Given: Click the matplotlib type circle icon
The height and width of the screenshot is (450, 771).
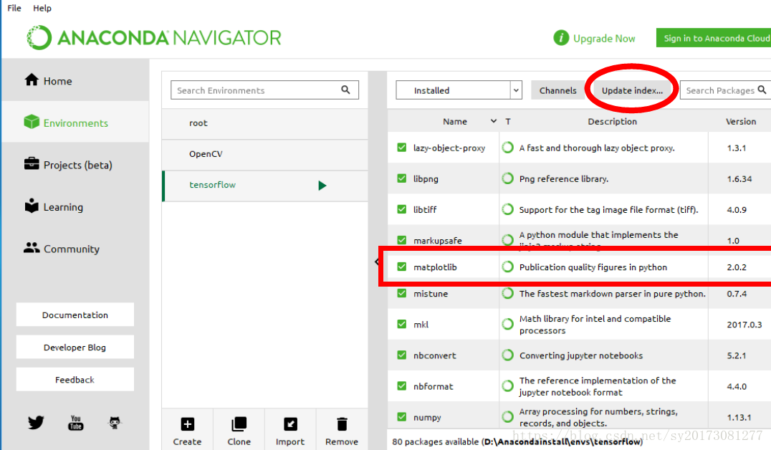Looking at the screenshot, I should [x=507, y=267].
